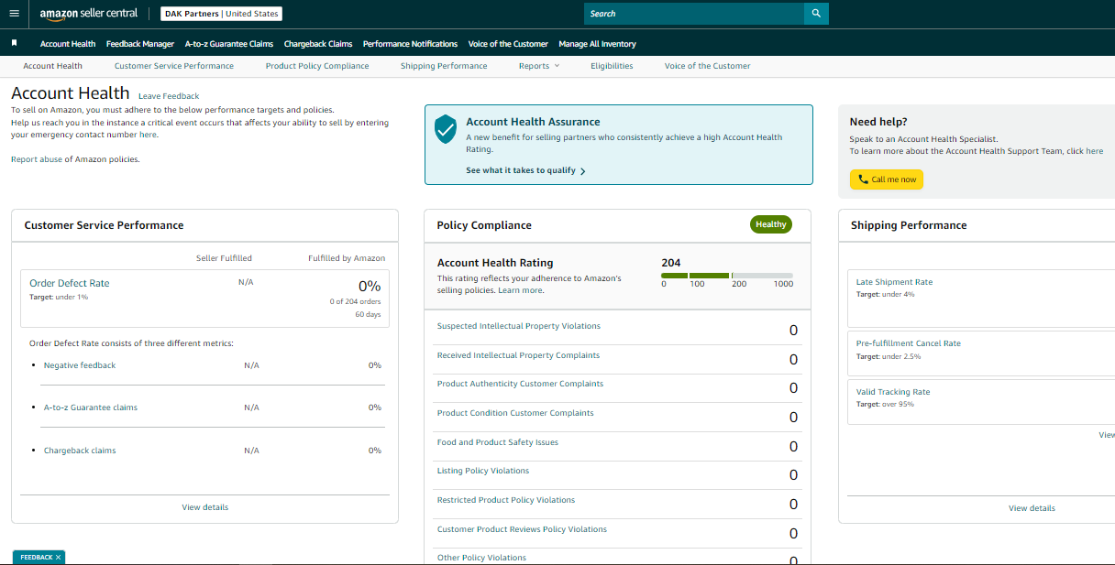Open Restricted Product Policy Violations
This screenshot has height=565, width=1115.
[506, 500]
